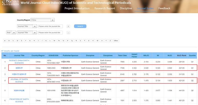Filter journals by letter C
This screenshot has height=105, width=198.
coord(13,41)
